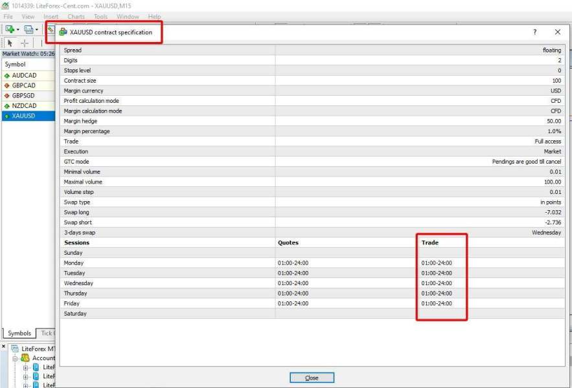Click Friday's Trade session 01:00-24:00

tap(437, 303)
